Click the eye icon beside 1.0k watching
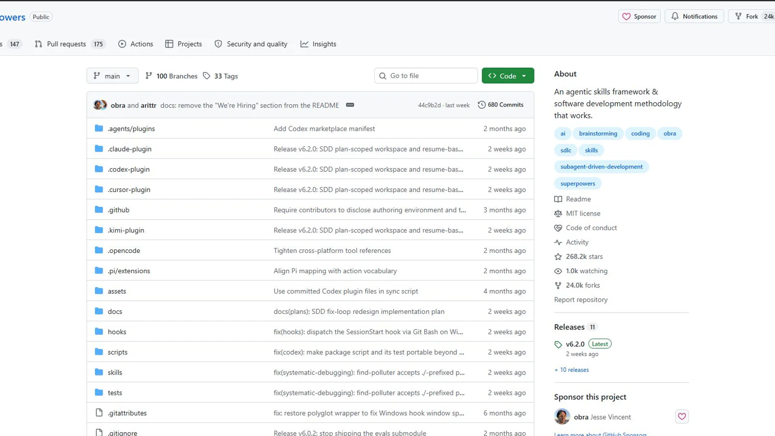775x436 pixels. point(558,271)
